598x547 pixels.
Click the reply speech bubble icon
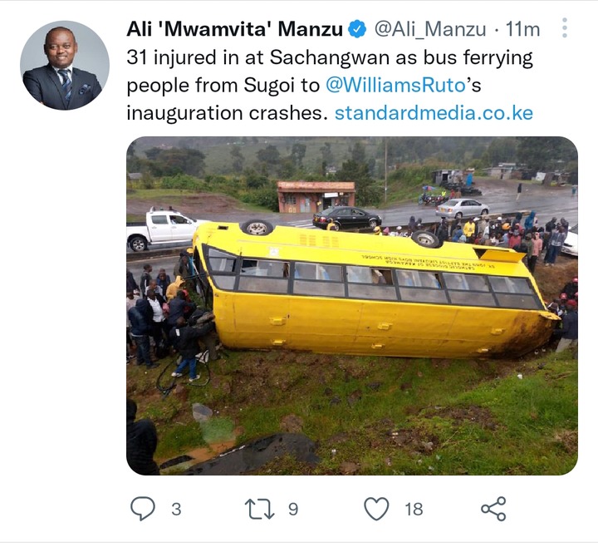(143, 509)
